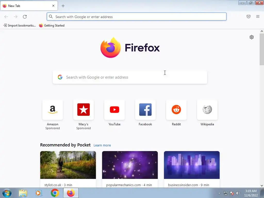This screenshot has width=264, height=198.
Task: Open Action Center flag icon
Action: (x=232, y=193)
